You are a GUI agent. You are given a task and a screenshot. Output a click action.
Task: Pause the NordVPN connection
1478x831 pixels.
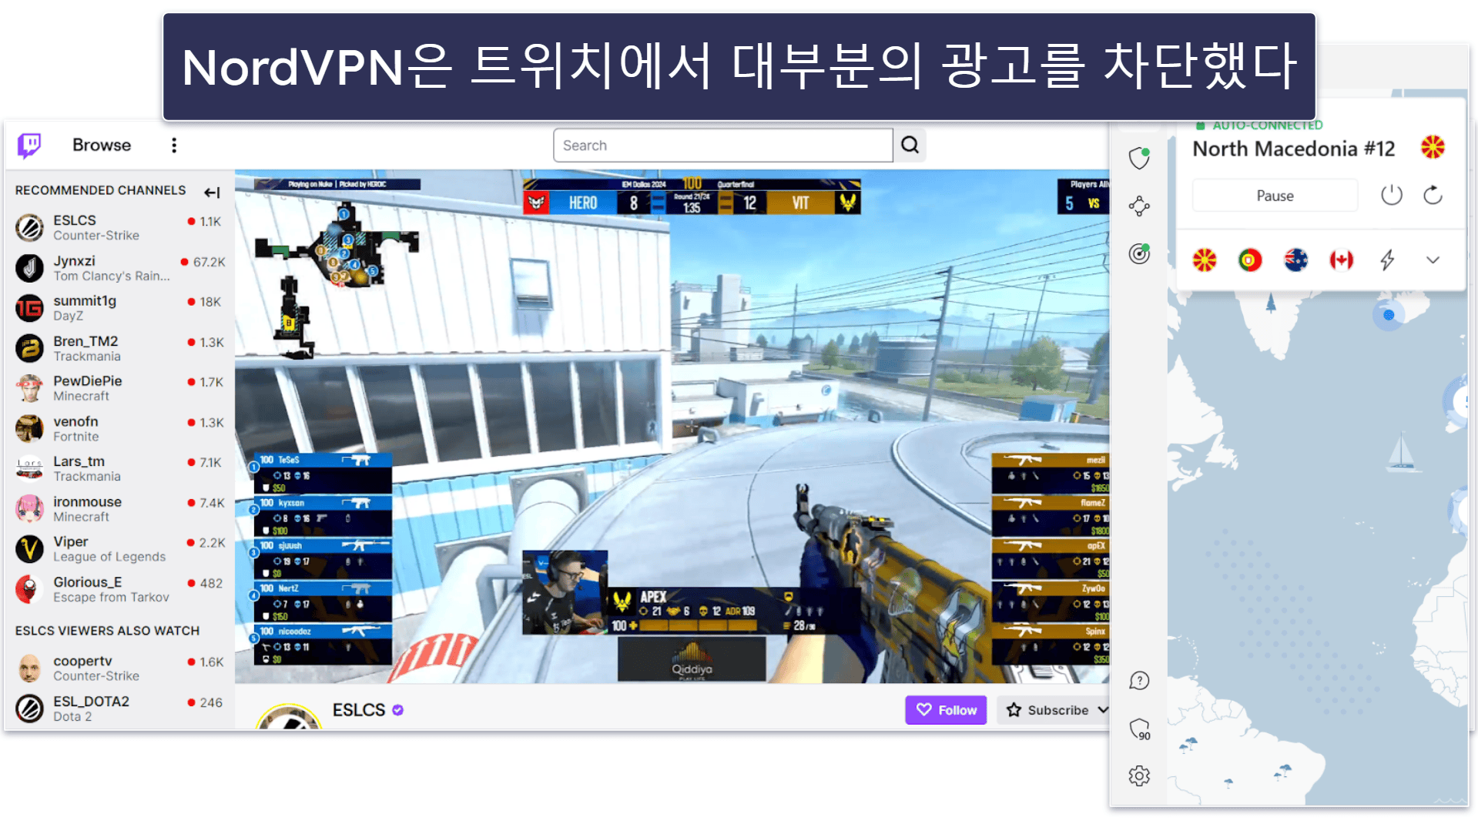(1275, 196)
